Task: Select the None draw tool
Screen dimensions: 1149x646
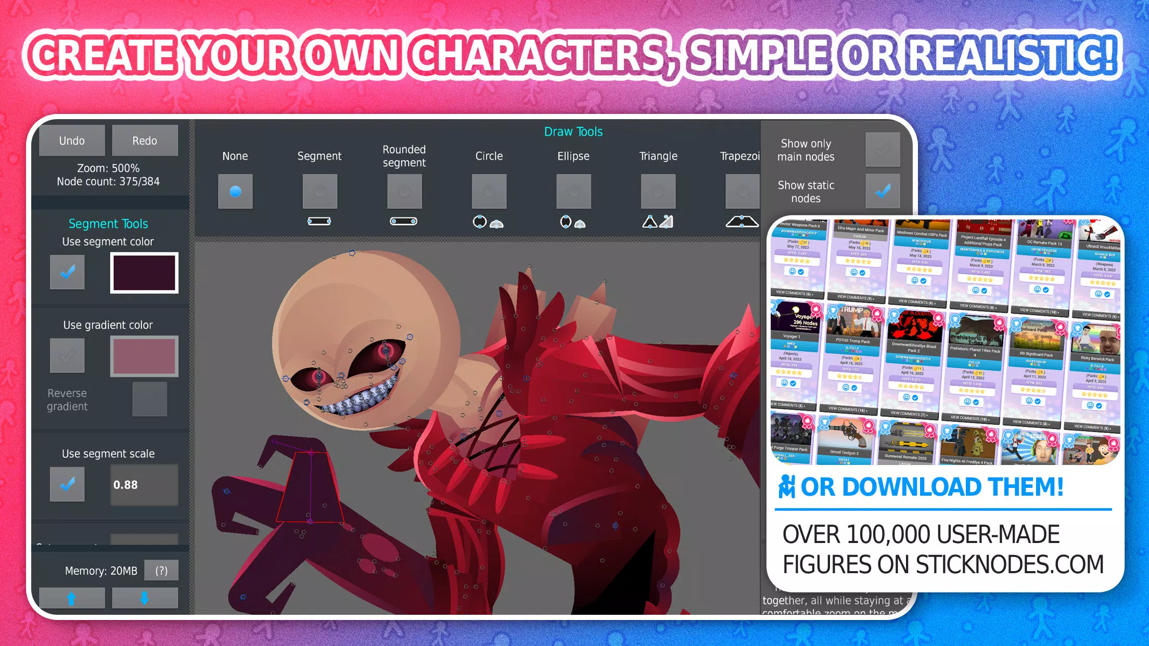Action: [234, 190]
